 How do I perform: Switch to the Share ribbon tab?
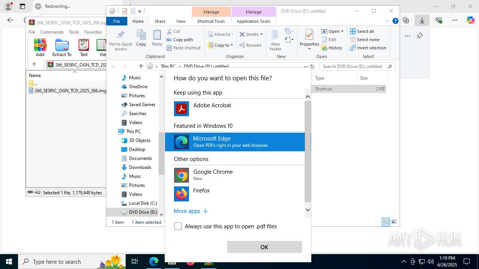click(160, 21)
